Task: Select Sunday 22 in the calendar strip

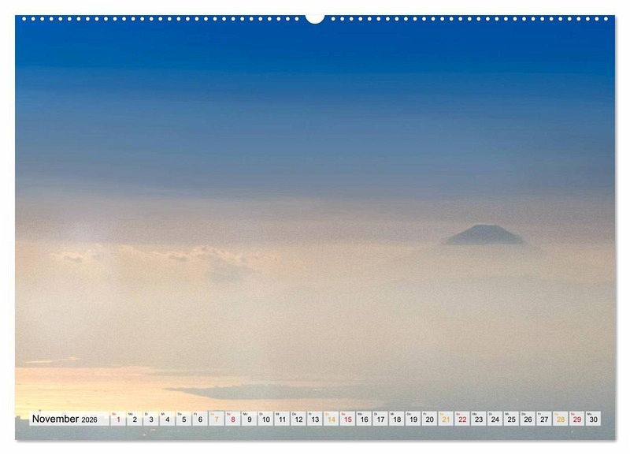Action: click(462, 419)
